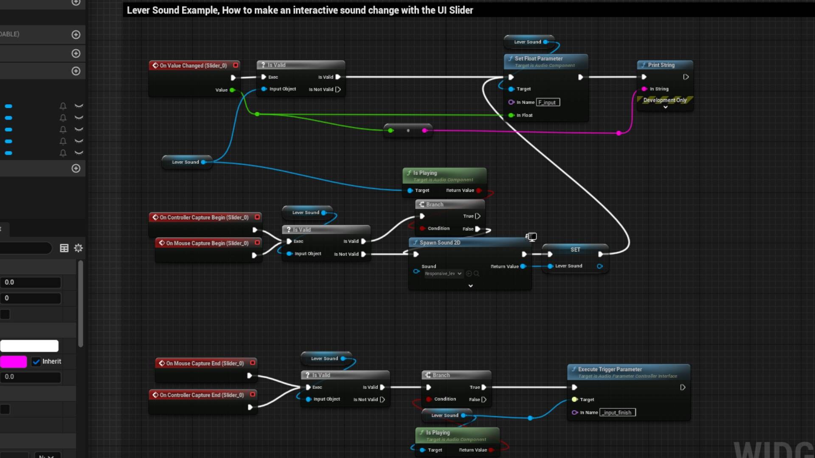Expand the Development Only section on Print String

665,107
